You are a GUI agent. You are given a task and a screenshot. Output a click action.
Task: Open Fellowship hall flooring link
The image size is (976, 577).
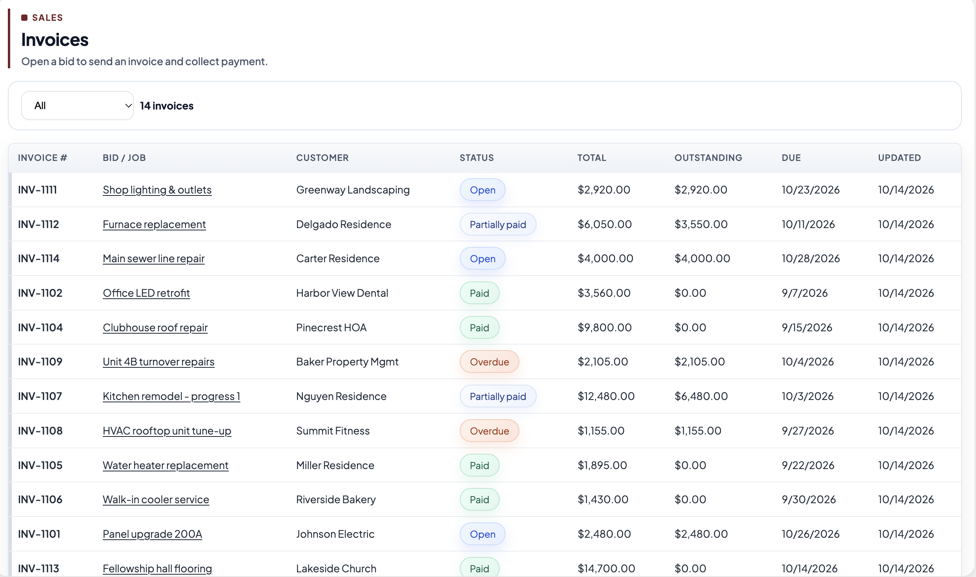pos(157,569)
